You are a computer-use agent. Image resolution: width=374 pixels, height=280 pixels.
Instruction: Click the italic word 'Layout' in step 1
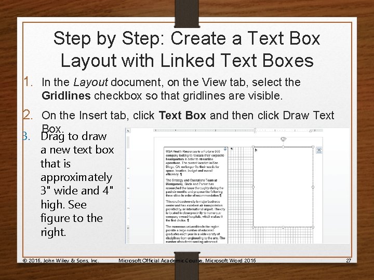(90, 82)
